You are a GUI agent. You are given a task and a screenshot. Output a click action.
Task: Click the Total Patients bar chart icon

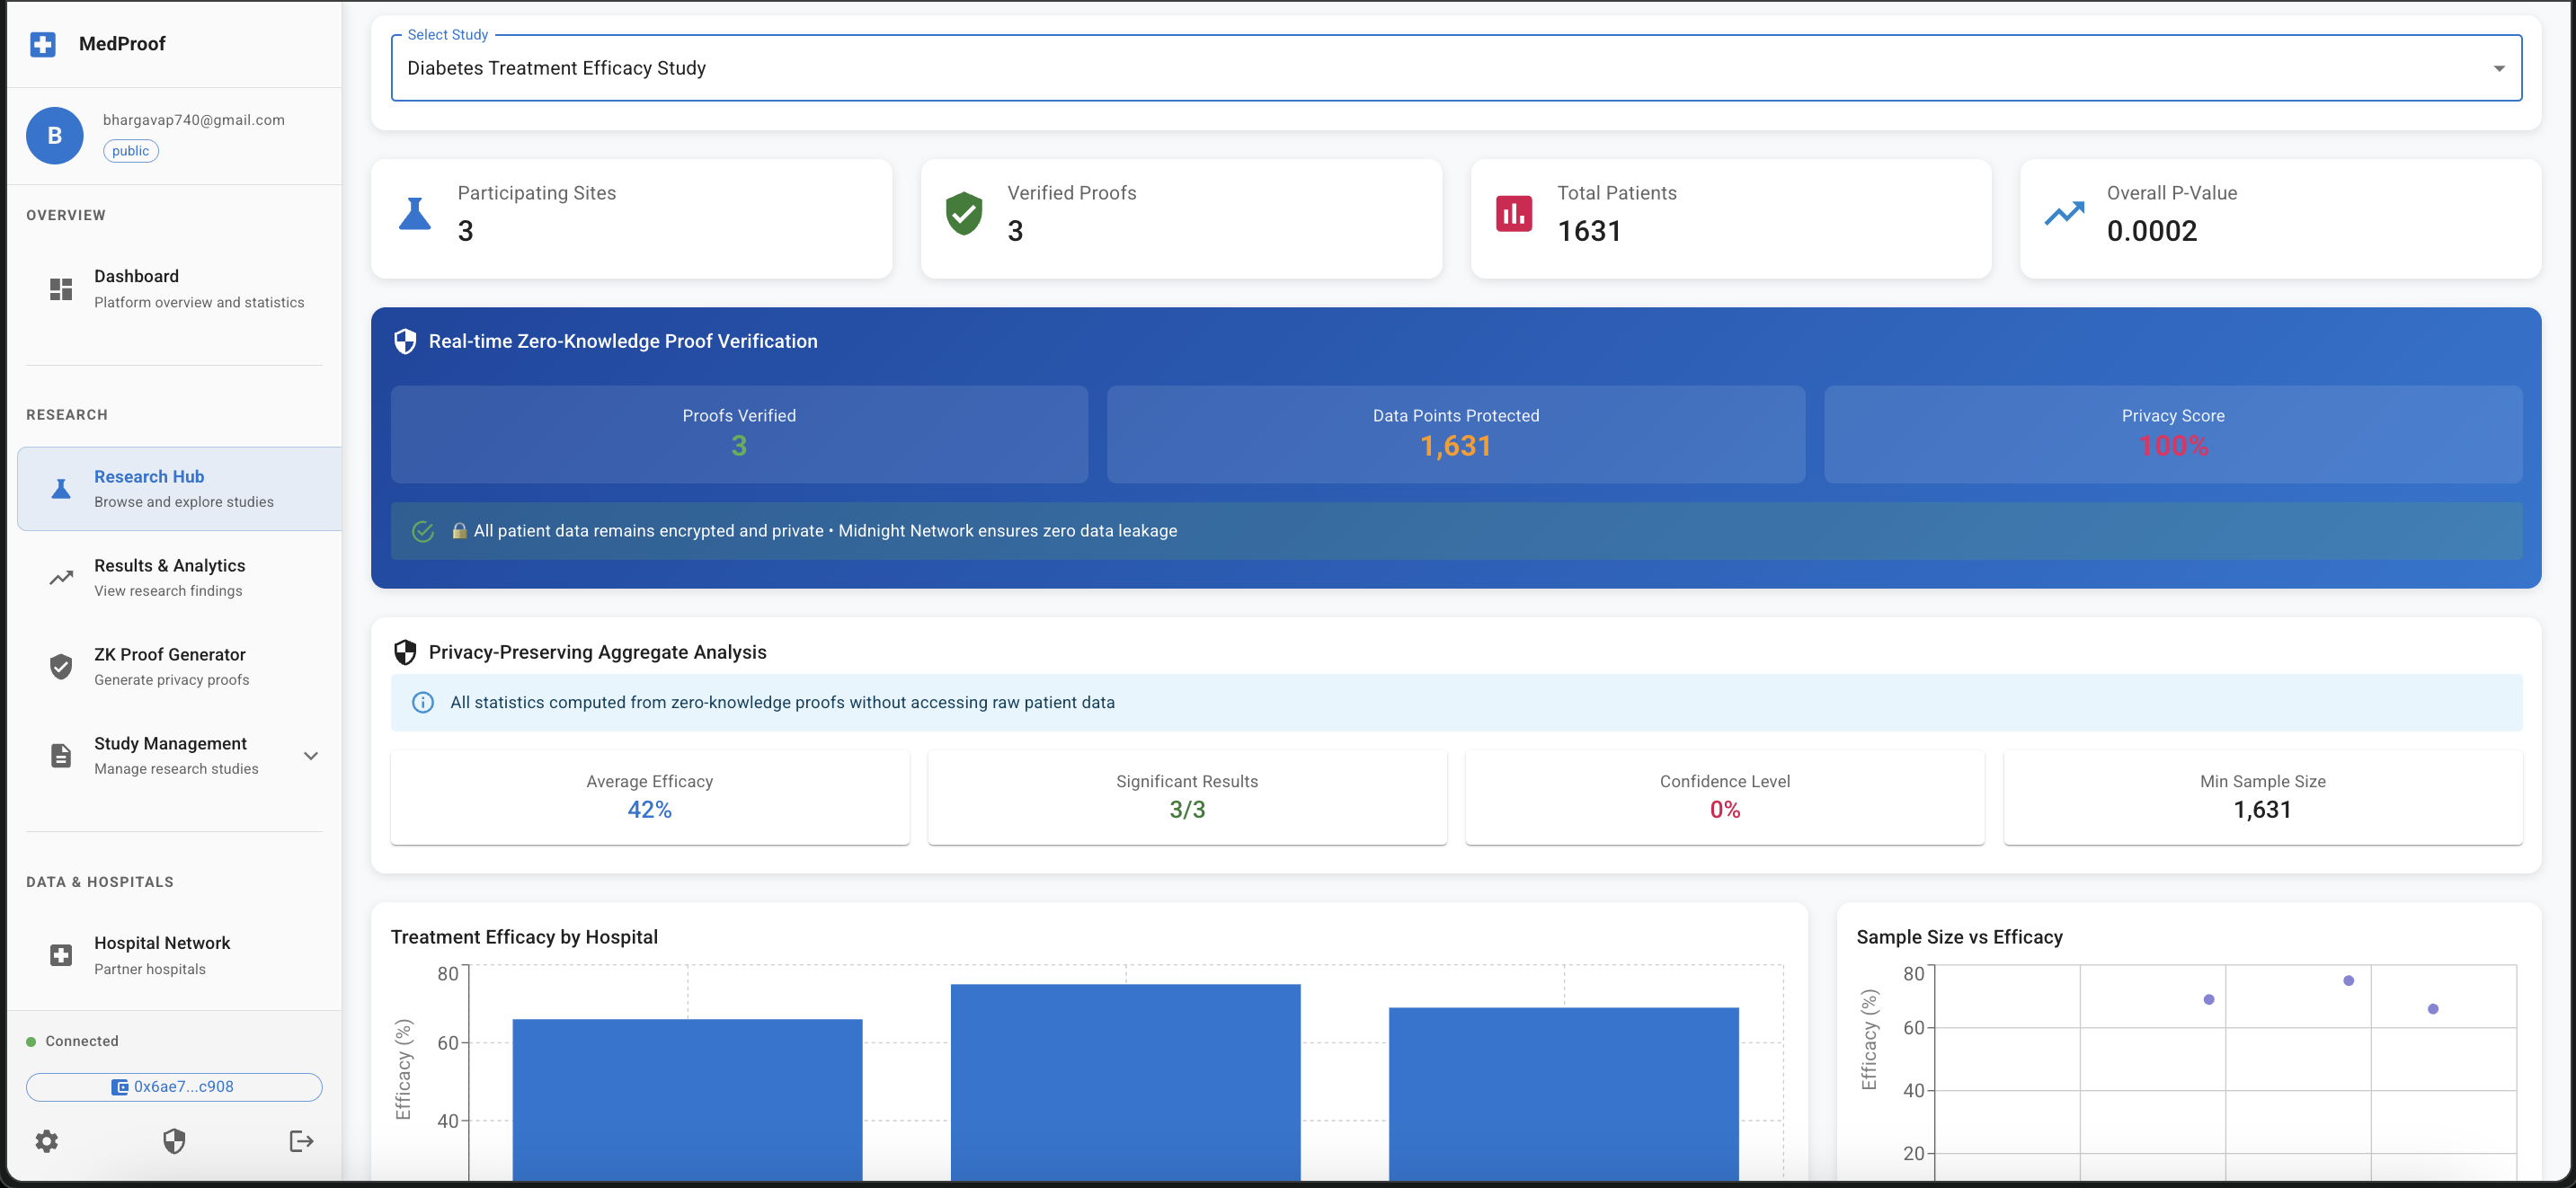(1513, 213)
